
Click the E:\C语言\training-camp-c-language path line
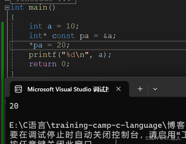click(97, 125)
